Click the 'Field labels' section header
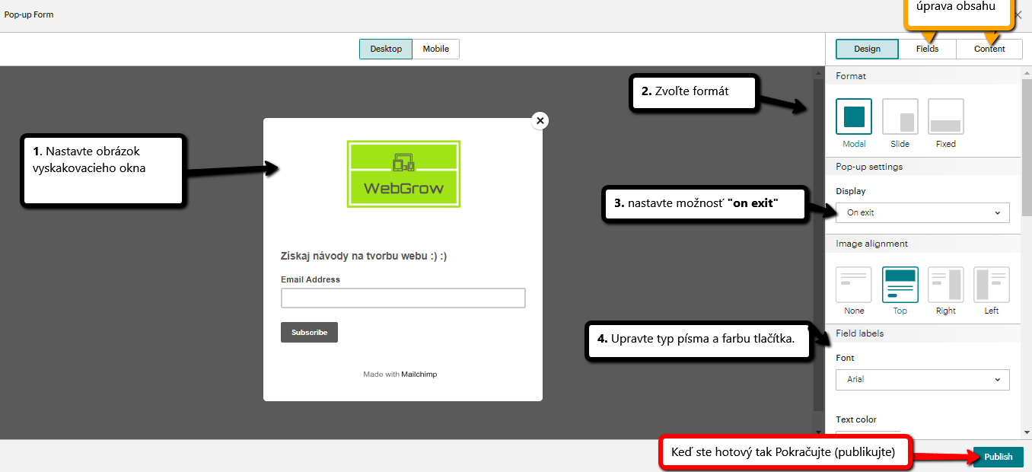The image size is (1032, 472). coord(860,333)
